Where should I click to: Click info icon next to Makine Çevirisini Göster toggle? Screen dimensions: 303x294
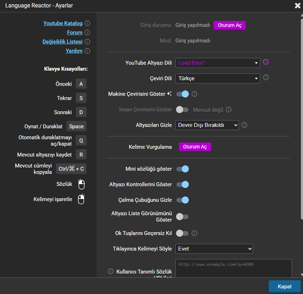click(194, 94)
